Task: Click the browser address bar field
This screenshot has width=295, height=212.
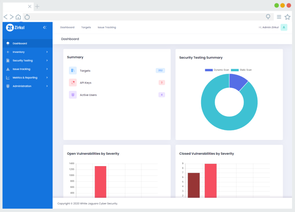Action: (x=148, y=17)
